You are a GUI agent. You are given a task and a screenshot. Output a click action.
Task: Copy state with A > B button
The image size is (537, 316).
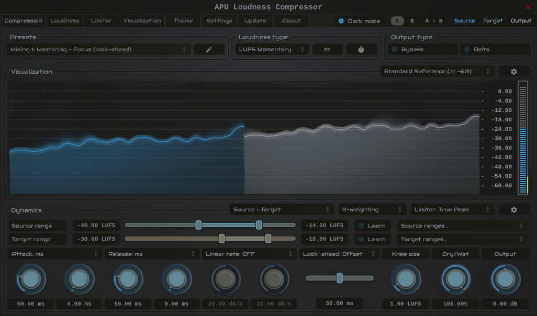[x=433, y=21]
